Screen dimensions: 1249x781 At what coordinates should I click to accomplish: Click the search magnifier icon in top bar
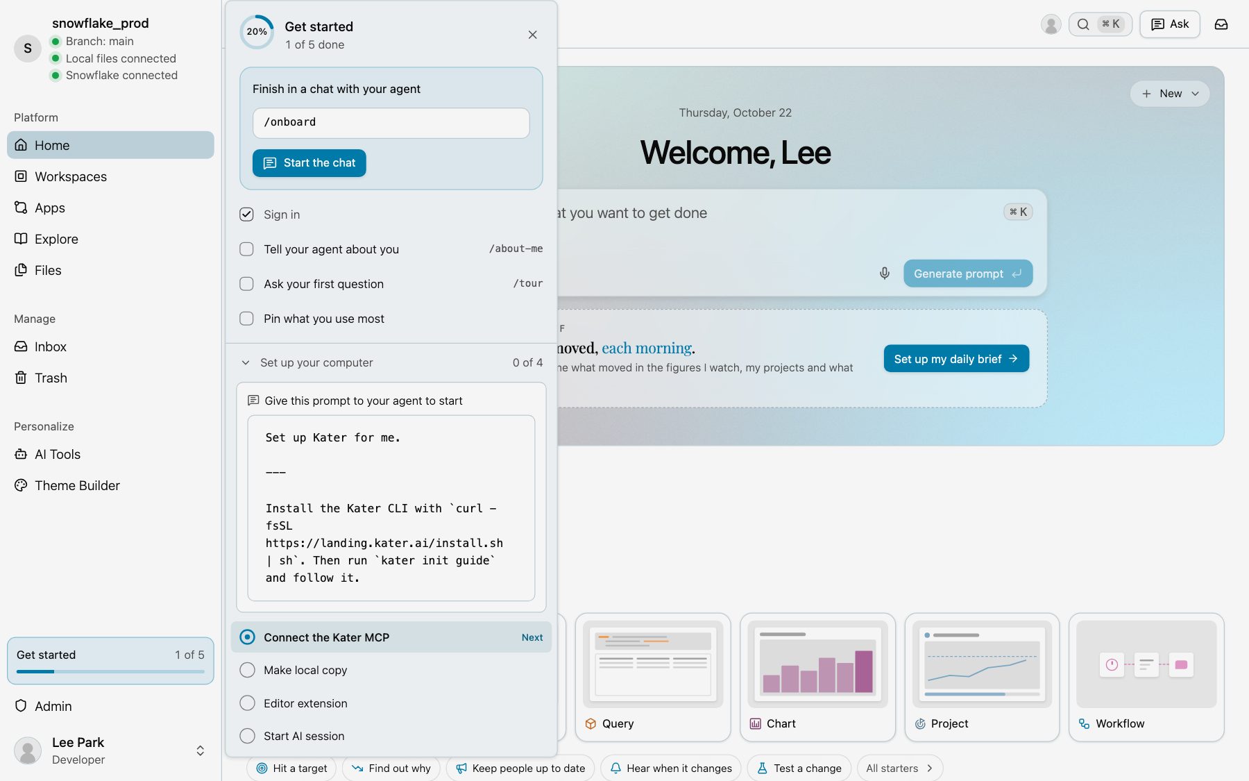(x=1083, y=24)
